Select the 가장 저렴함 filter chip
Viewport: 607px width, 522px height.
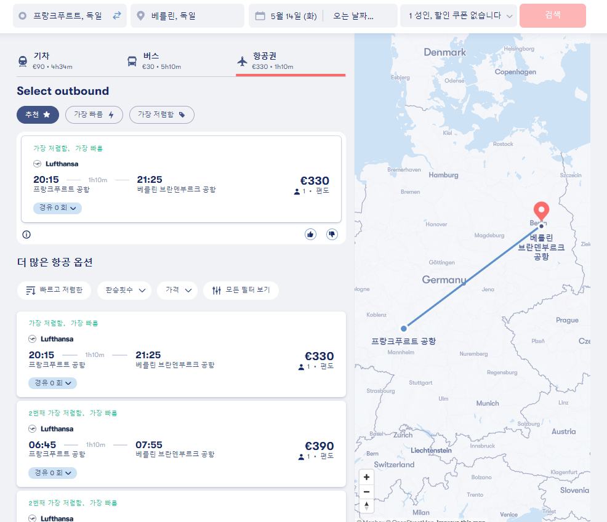click(161, 114)
